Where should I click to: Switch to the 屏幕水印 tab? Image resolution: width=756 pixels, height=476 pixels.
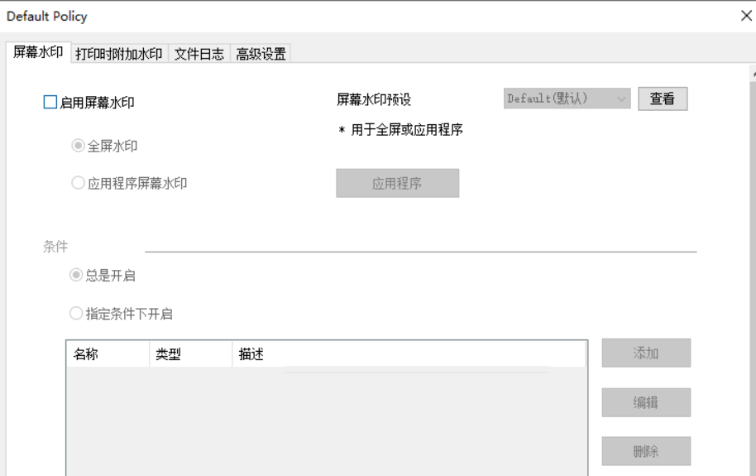tap(38, 52)
